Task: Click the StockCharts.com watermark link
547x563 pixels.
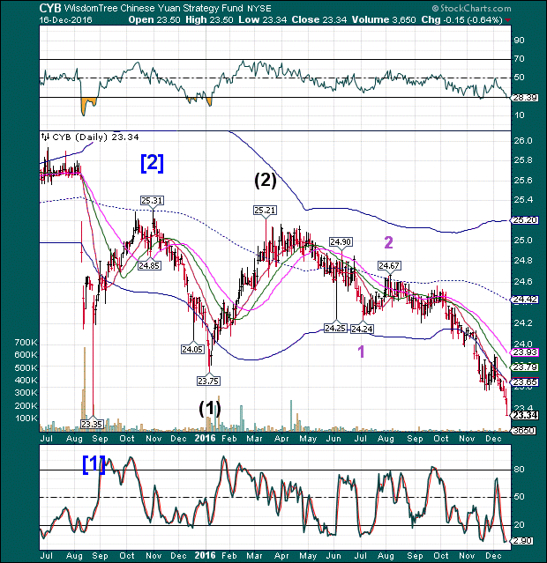Action: (471, 8)
